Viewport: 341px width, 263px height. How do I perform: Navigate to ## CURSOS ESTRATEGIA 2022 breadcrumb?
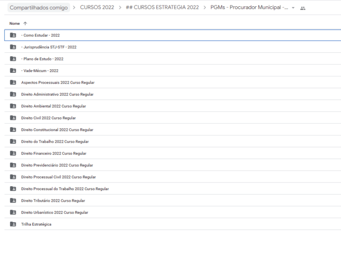click(x=162, y=8)
